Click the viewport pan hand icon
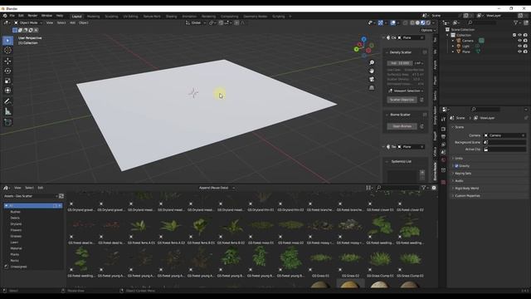 click(x=372, y=71)
